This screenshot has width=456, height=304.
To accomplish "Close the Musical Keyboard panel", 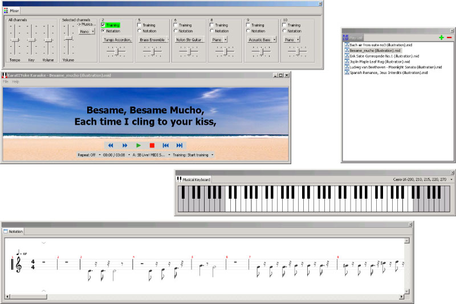I will tap(453, 172).
